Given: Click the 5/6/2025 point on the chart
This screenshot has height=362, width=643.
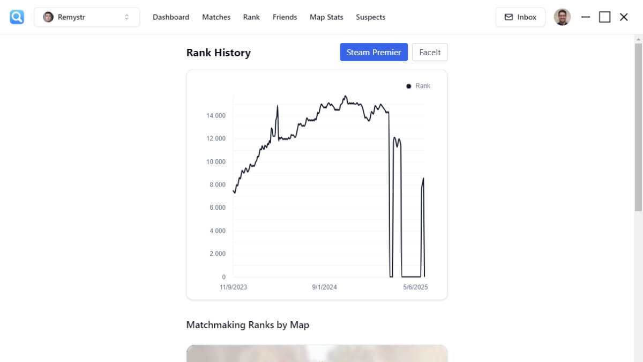Looking at the screenshot, I should pyautogui.click(x=415, y=287).
